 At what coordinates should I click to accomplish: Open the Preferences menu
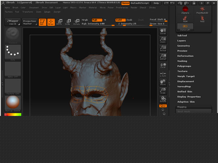pos(122,7)
